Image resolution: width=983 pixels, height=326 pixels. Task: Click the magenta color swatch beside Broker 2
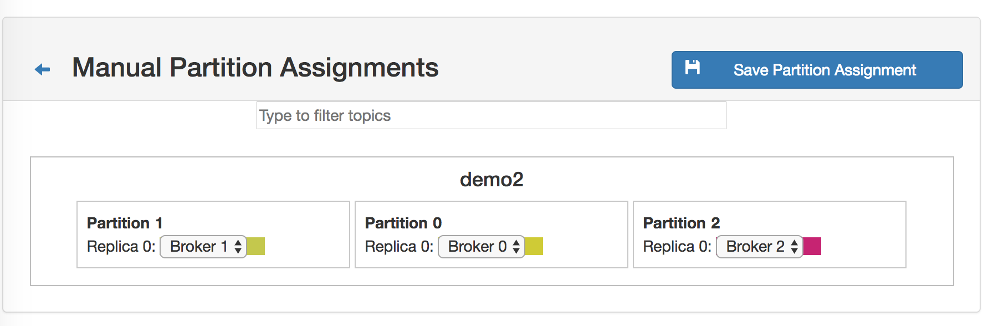[812, 246]
